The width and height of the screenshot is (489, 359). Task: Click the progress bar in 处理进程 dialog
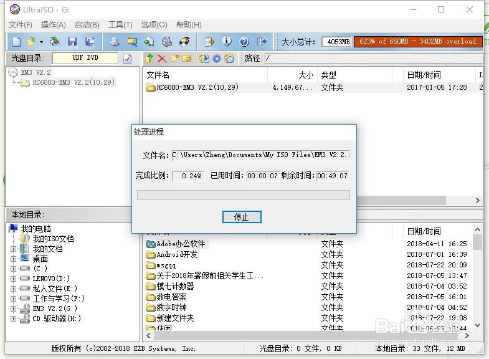pos(243,195)
